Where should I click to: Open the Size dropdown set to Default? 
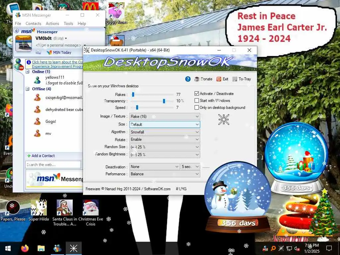click(165, 125)
